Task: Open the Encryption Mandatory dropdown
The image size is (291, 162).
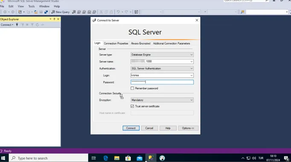Action: click(x=191, y=100)
